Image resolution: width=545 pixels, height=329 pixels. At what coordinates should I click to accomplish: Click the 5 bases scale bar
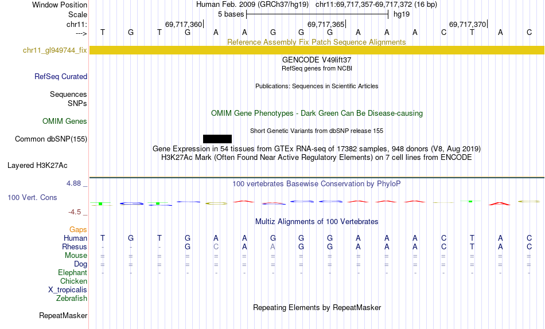tap(317, 14)
